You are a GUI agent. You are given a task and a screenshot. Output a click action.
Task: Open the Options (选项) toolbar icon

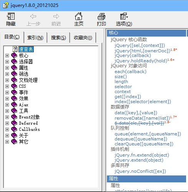[x=124, y=16]
